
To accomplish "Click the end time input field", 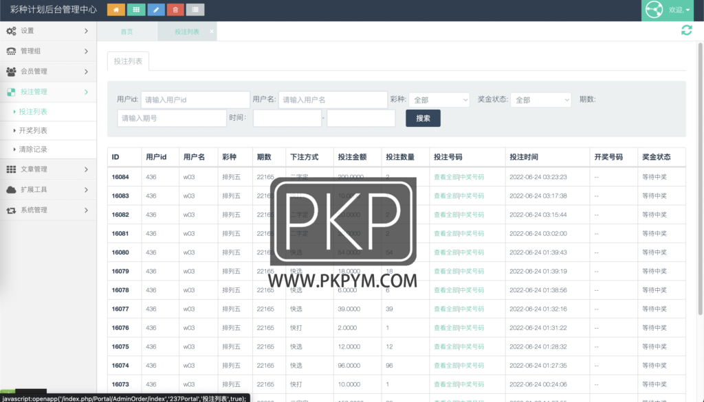I will click(361, 118).
